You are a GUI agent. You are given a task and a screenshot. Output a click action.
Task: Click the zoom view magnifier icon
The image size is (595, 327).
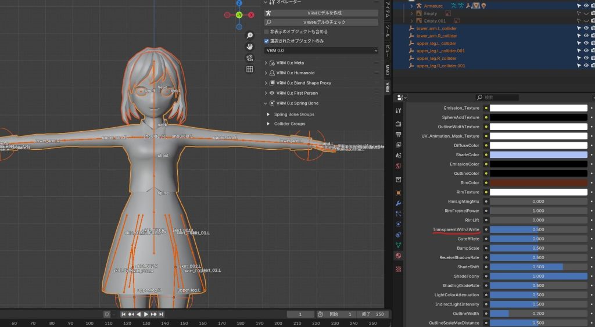coord(250,35)
